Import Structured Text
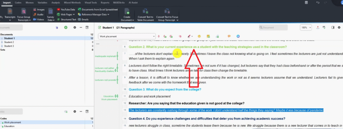The width and height of the screenshot is (343, 129). pos(67,19)
